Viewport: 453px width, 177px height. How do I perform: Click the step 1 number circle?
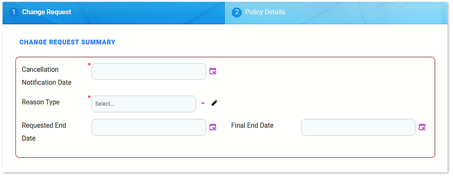click(x=13, y=12)
